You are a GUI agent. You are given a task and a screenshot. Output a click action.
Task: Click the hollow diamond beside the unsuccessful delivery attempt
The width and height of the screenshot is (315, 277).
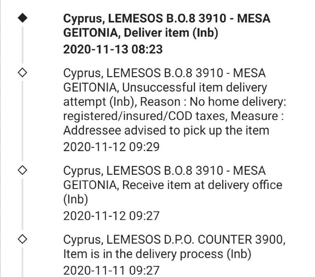click(x=22, y=73)
